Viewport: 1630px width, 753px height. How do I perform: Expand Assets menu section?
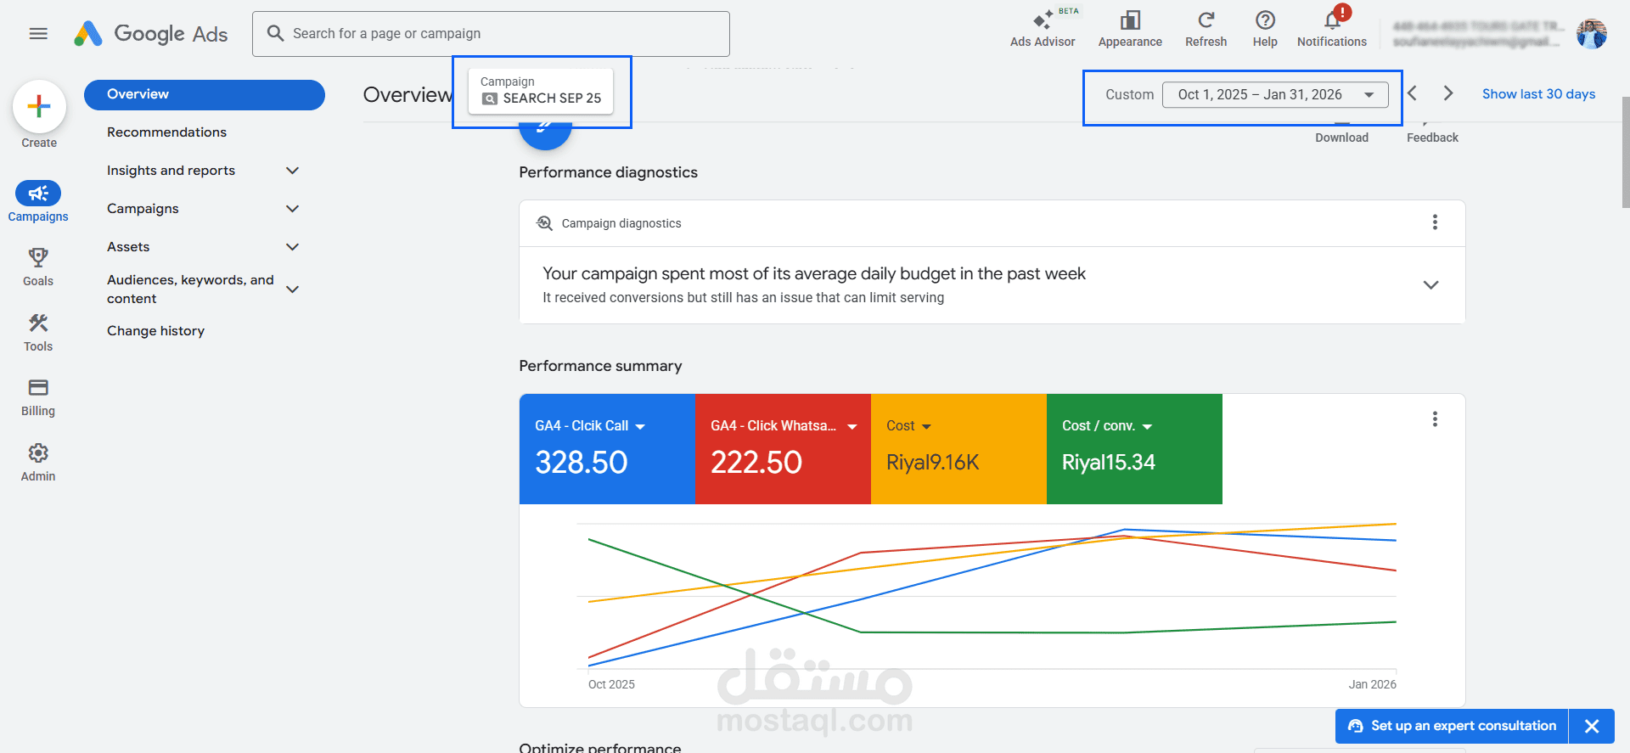[293, 247]
